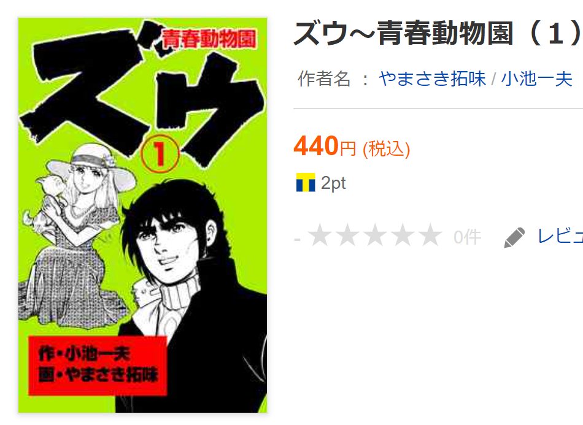Select the second rating star
The width and height of the screenshot is (583, 425).
(x=348, y=235)
